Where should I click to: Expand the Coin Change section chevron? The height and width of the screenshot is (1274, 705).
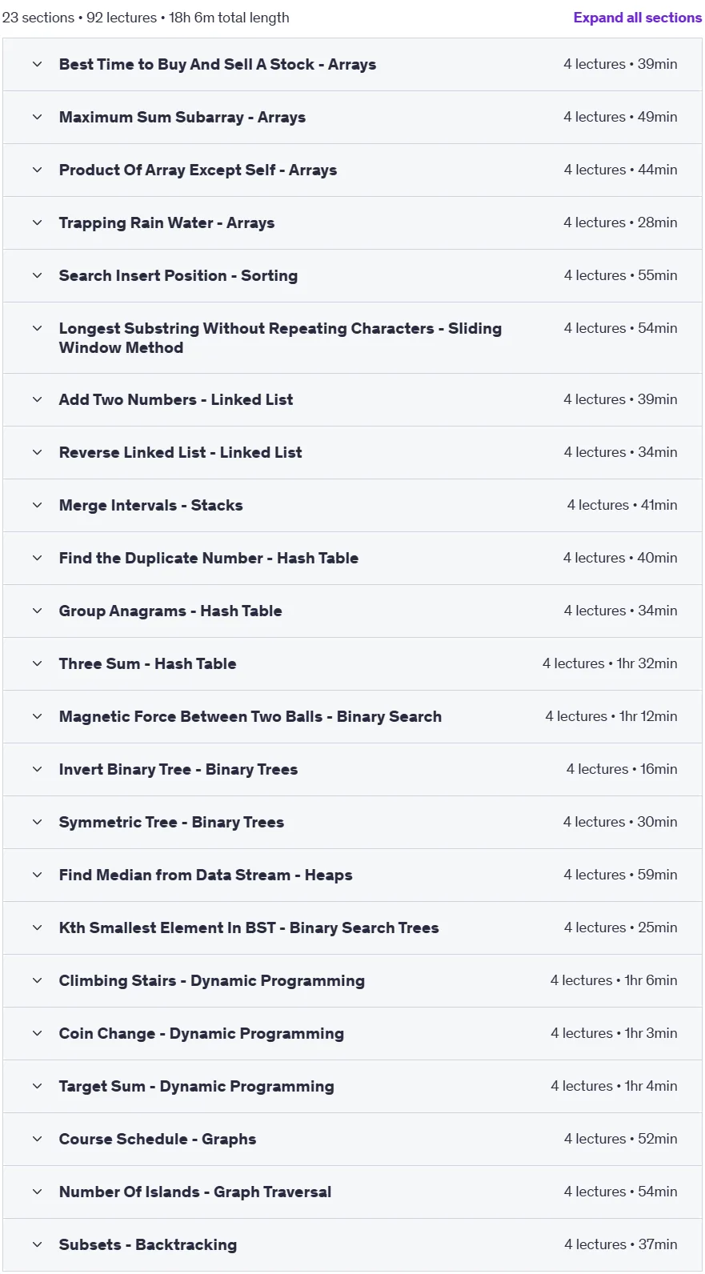click(x=37, y=1033)
